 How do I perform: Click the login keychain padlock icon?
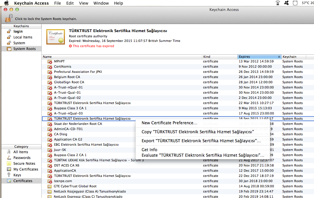pyautogui.click(x=9, y=31)
